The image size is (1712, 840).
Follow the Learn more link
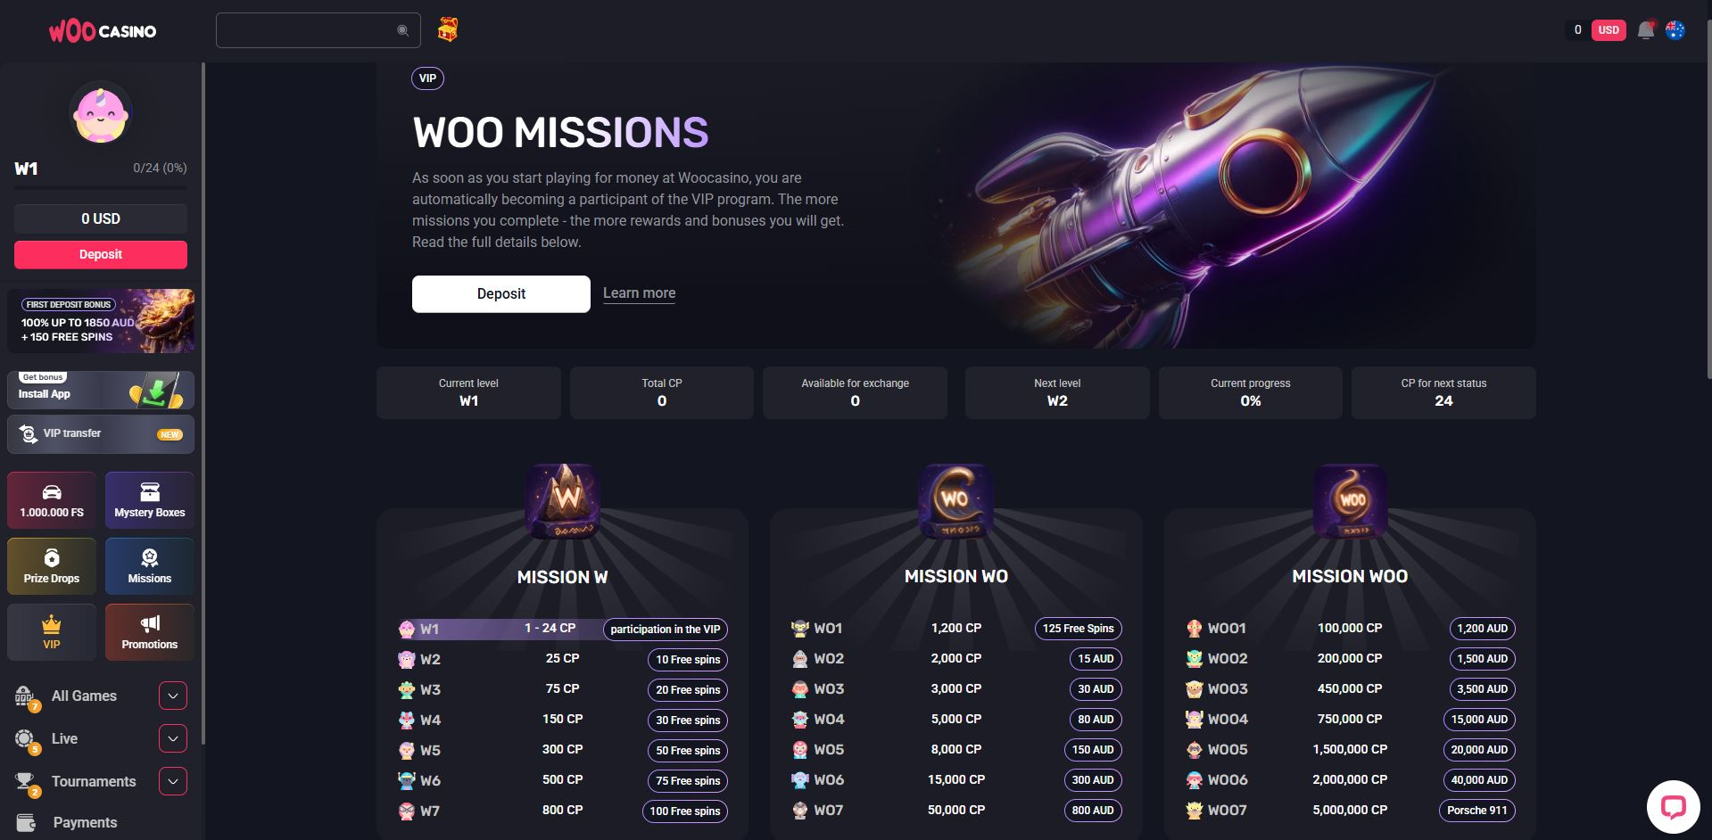click(x=639, y=293)
